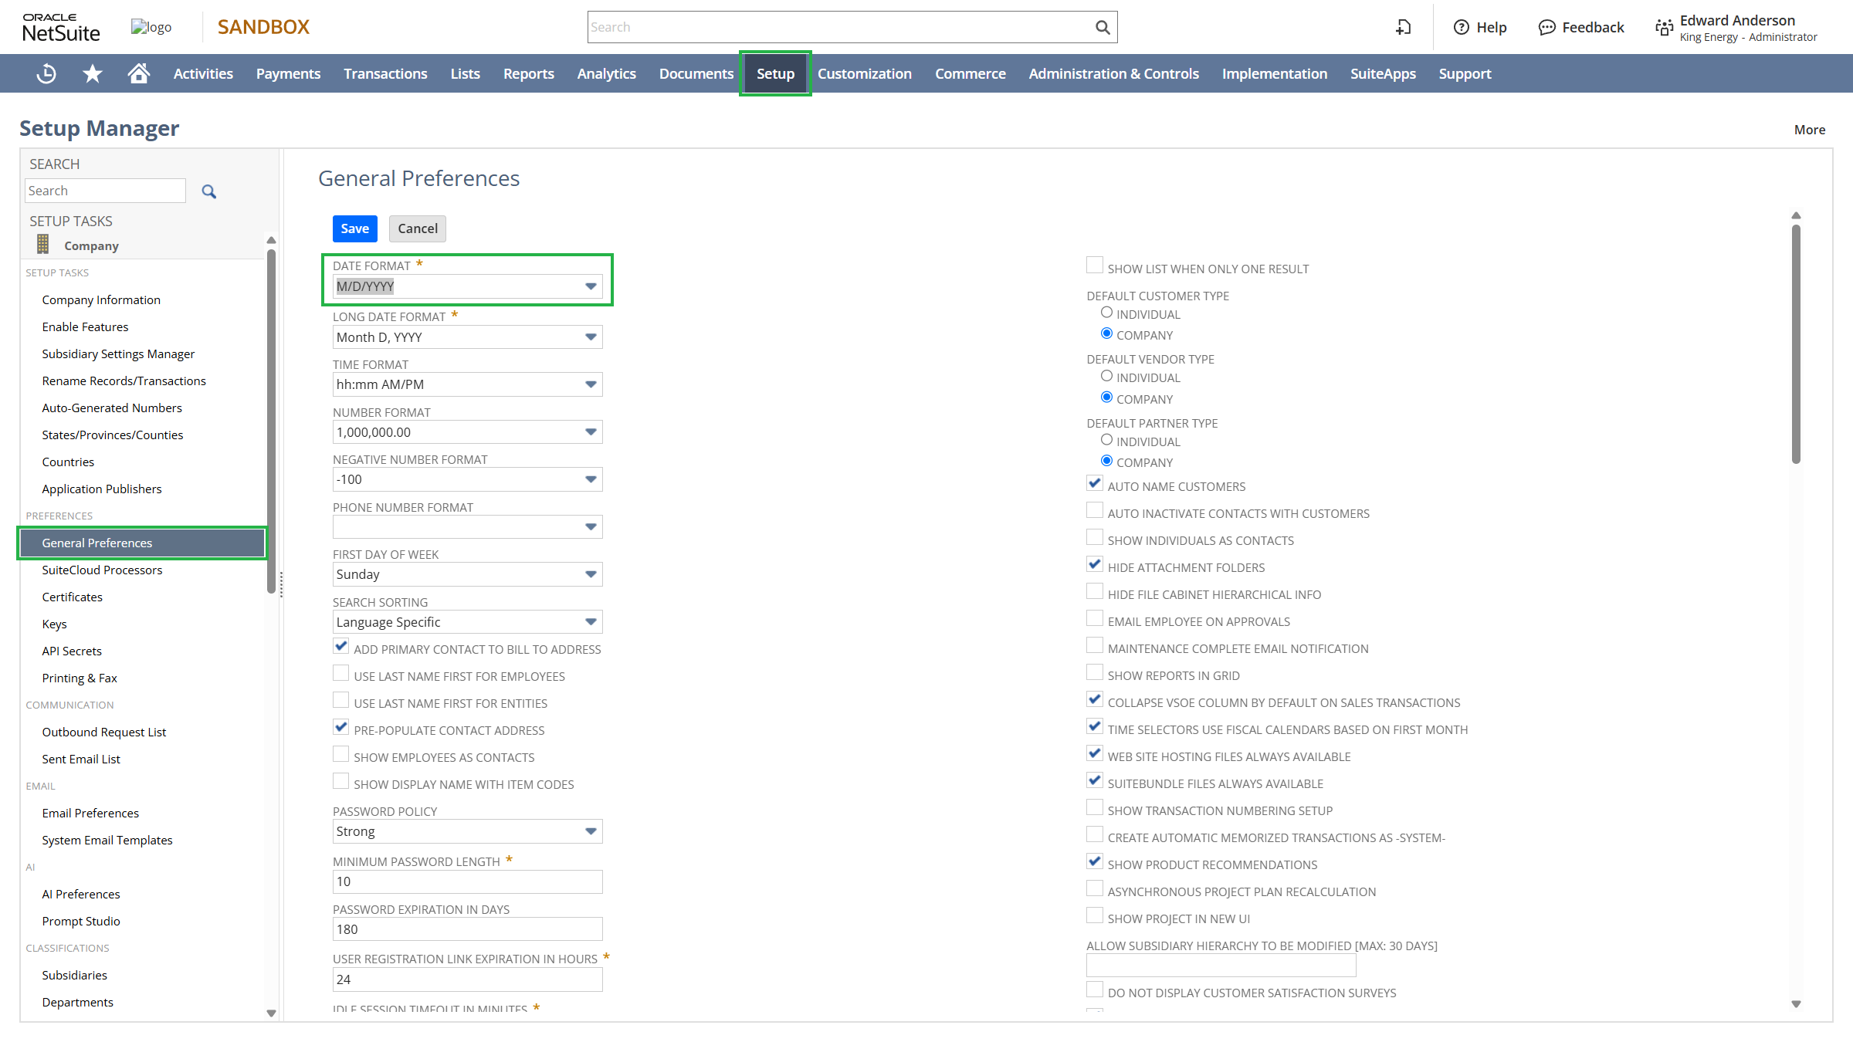The width and height of the screenshot is (1853, 1042).
Task: Open the More link
Action: (x=1810, y=130)
